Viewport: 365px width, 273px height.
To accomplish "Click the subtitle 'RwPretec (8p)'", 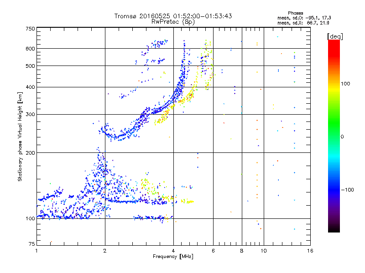I will click(173, 22).
